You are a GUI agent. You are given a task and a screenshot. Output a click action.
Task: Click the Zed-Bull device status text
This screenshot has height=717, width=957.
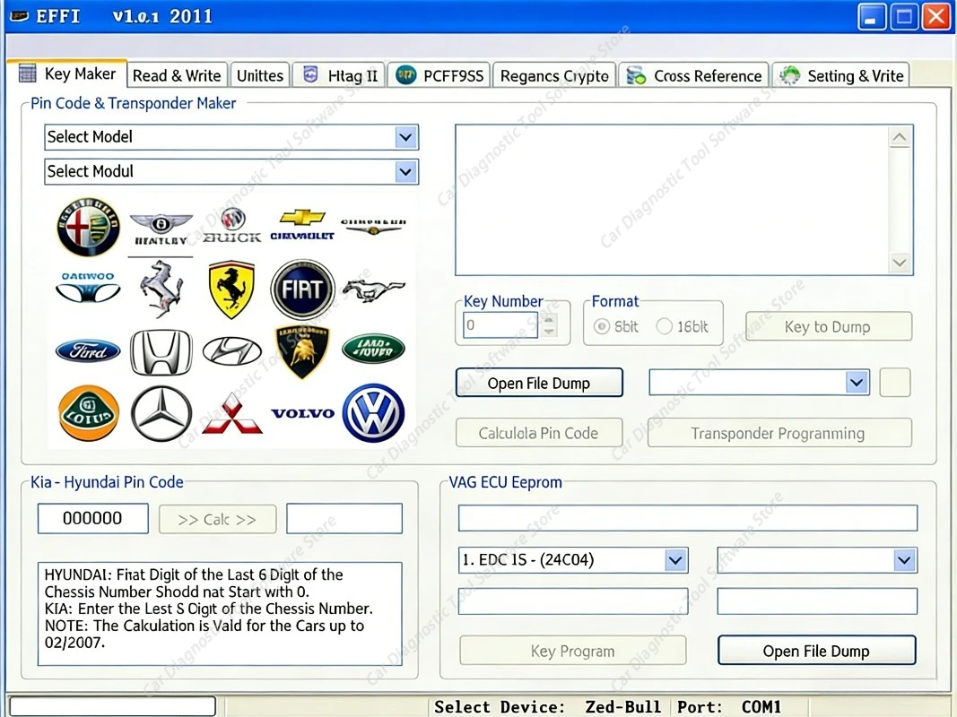622,706
